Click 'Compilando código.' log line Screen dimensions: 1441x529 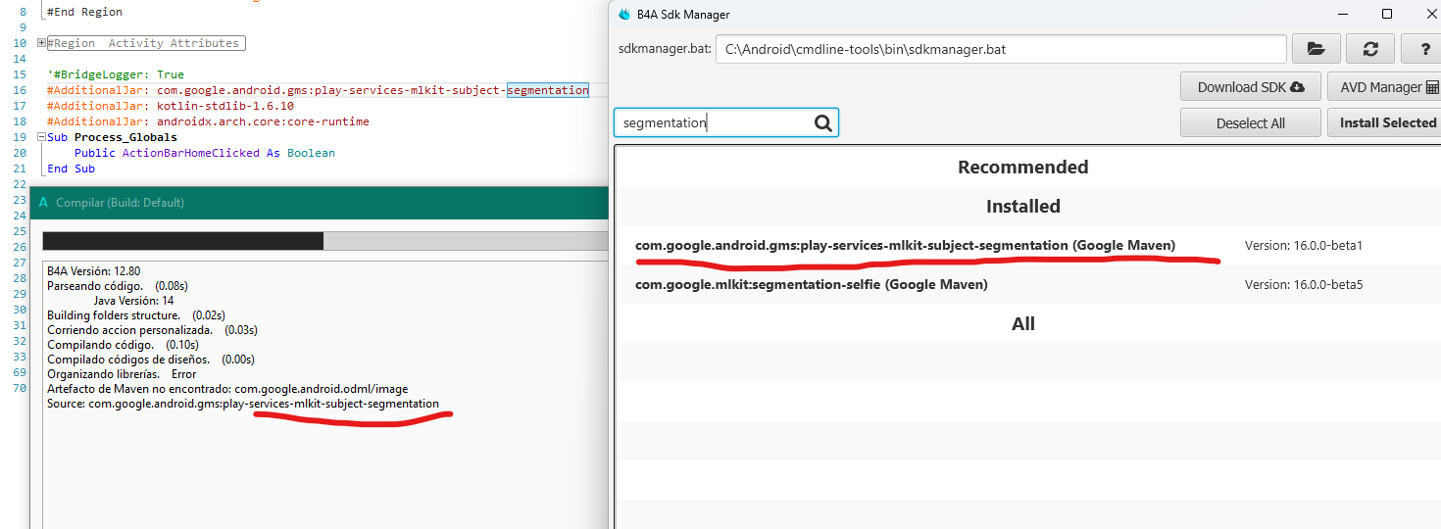click(x=123, y=345)
